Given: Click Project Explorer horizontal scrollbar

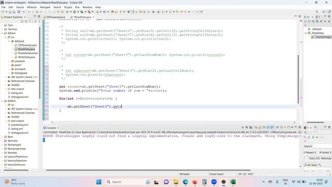Looking at the screenshot, I should click(x=16, y=170).
